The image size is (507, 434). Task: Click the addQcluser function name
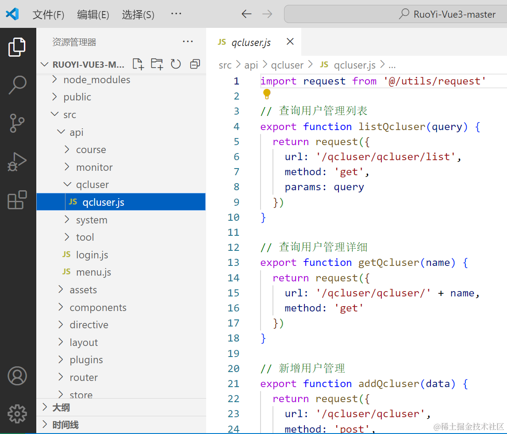click(x=389, y=384)
